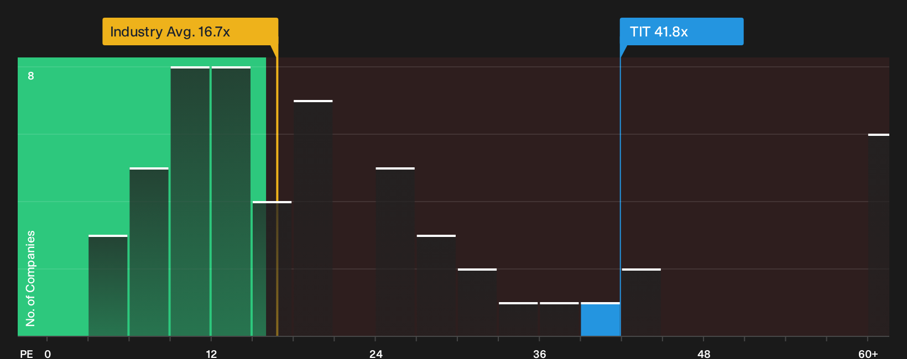Click the Industry Avg. 16.7x label
Image resolution: width=907 pixels, height=359 pixels.
pyautogui.click(x=190, y=31)
